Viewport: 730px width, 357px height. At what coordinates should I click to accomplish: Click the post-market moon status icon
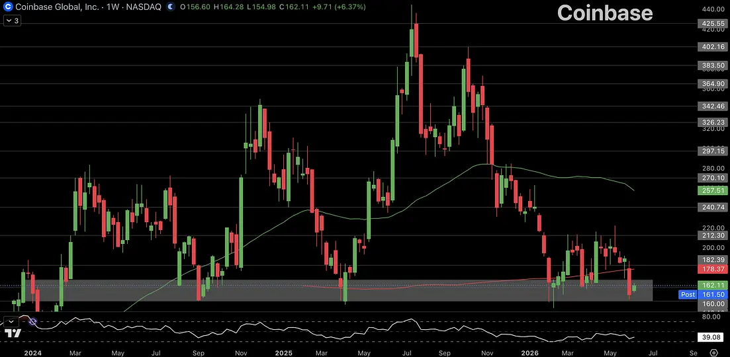171,7
